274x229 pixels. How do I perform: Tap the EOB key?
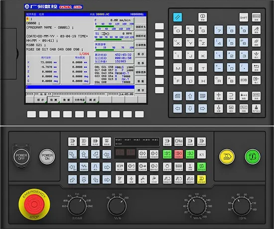pyautogui.click(x=244, y=80)
